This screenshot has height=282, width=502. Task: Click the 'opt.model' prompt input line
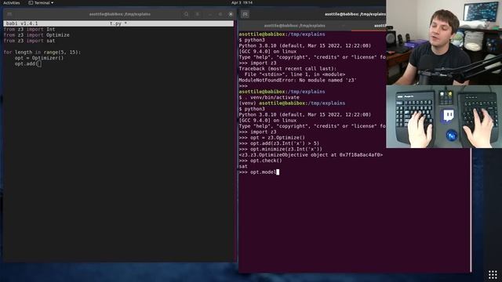point(259,172)
